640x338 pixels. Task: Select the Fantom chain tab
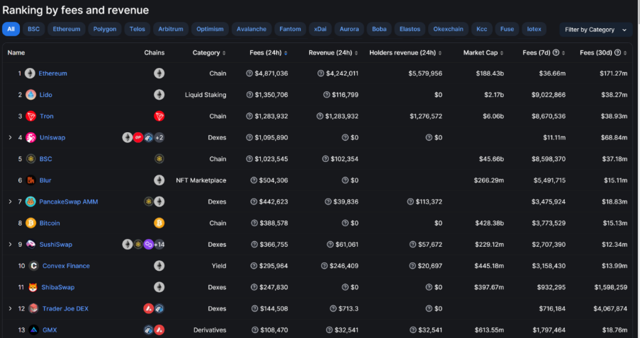pos(290,29)
